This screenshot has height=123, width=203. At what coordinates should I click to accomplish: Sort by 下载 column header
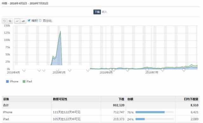point(121,99)
